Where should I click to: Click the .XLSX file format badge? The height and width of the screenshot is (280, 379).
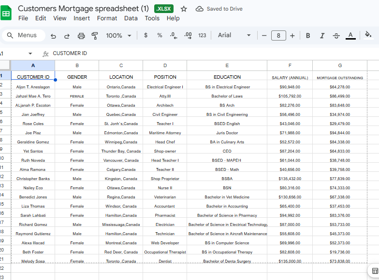(163, 9)
